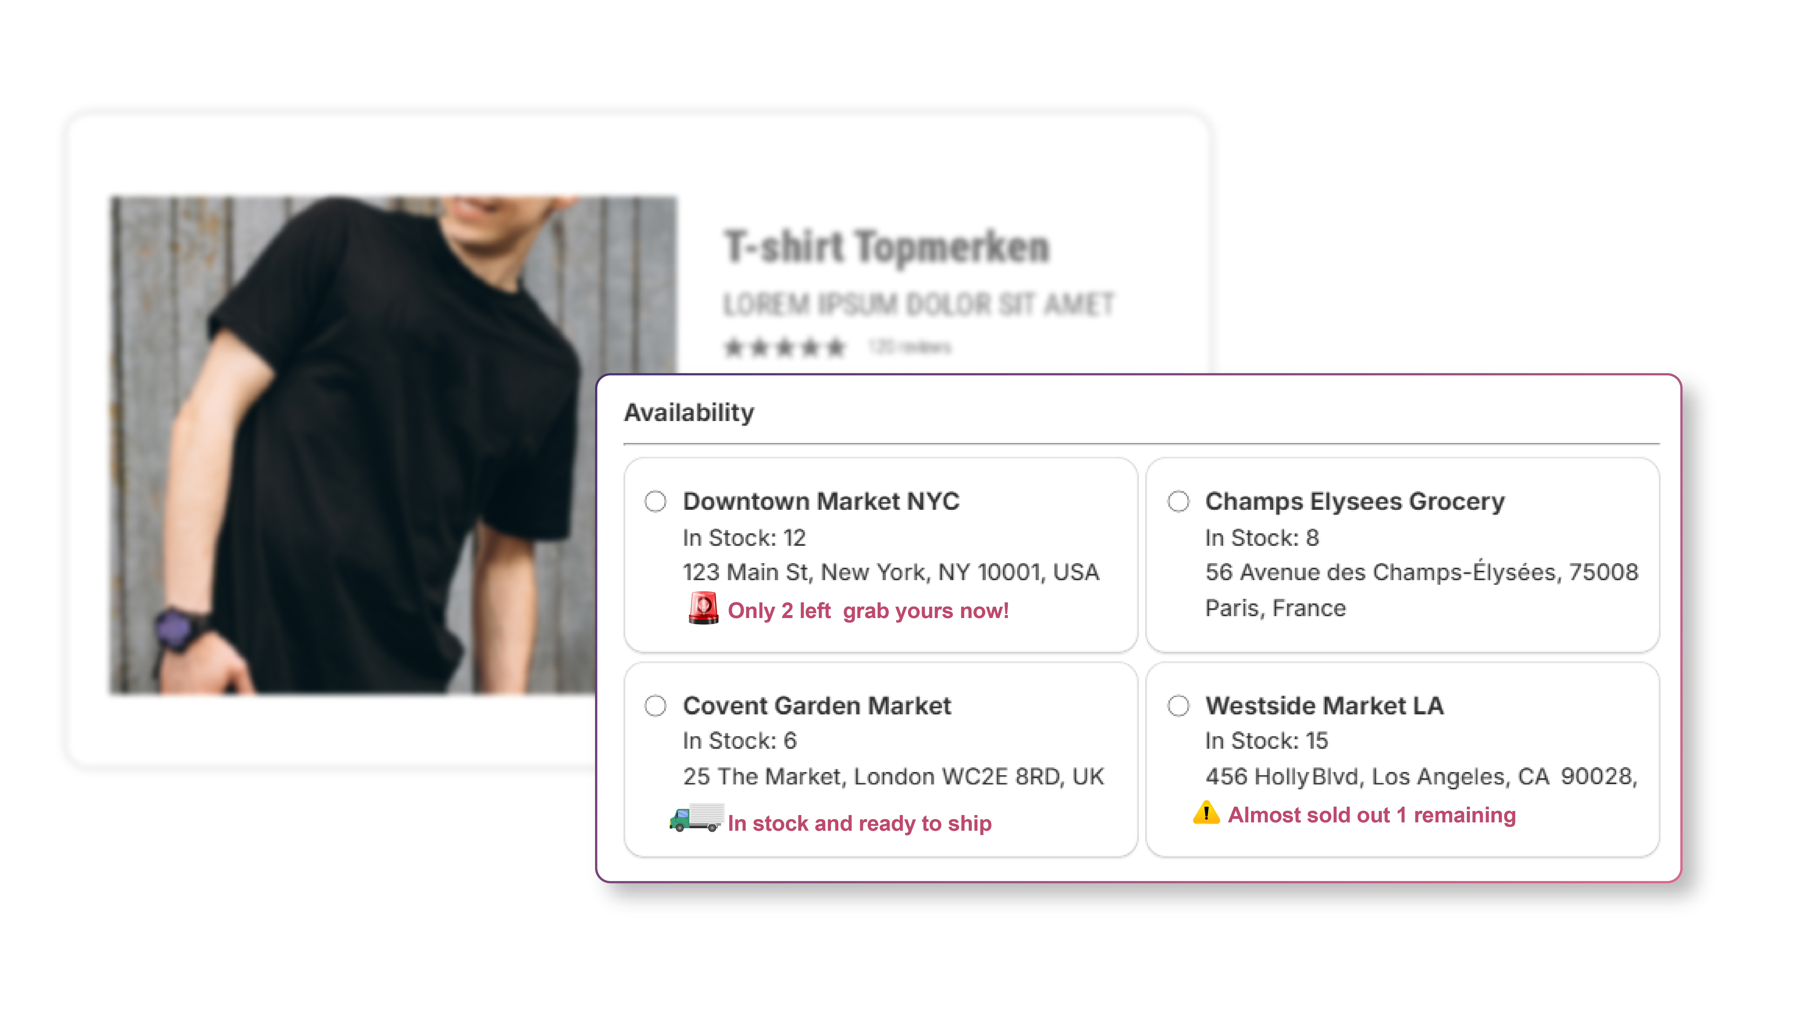1806x1015 pixels.
Task: Select the Champs Elysees Grocery radio button
Action: pyautogui.click(x=1180, y=501)
